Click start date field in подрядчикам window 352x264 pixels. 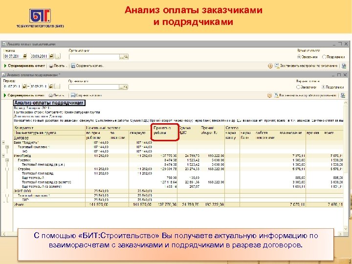pos(13,87)
